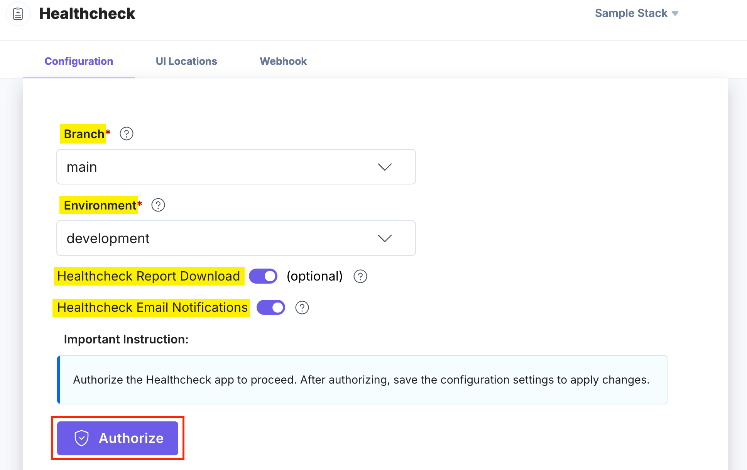Click inside the development environment field
The height and width of the screenshot is (470, 747).
point(193,238)
